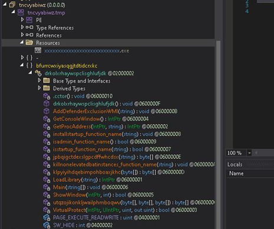This screenshot has width=274, height=229.
Task: Expand the Type References node
Action: (22, 27)
